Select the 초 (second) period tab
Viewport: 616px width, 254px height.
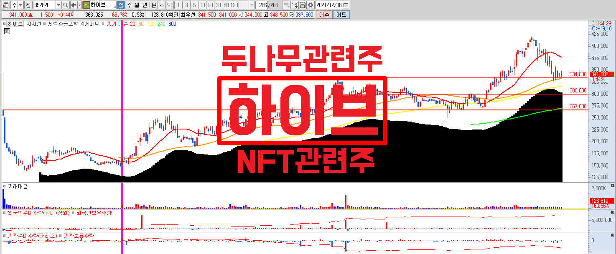click(x=161, y=5)
